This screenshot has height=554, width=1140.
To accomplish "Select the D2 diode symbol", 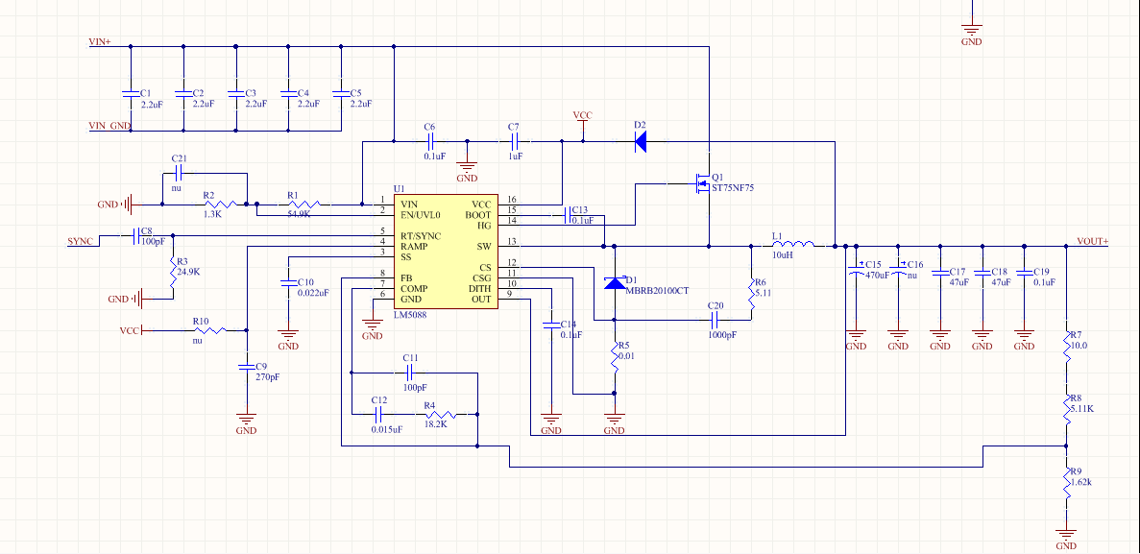I will click(640, 141).
